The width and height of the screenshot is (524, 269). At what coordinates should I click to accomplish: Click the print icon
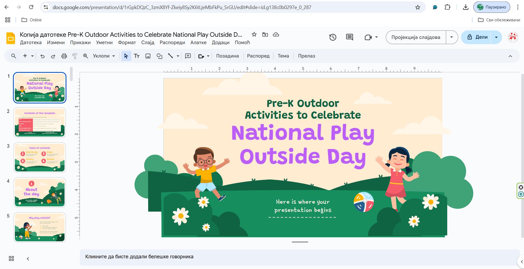(64, 56)
